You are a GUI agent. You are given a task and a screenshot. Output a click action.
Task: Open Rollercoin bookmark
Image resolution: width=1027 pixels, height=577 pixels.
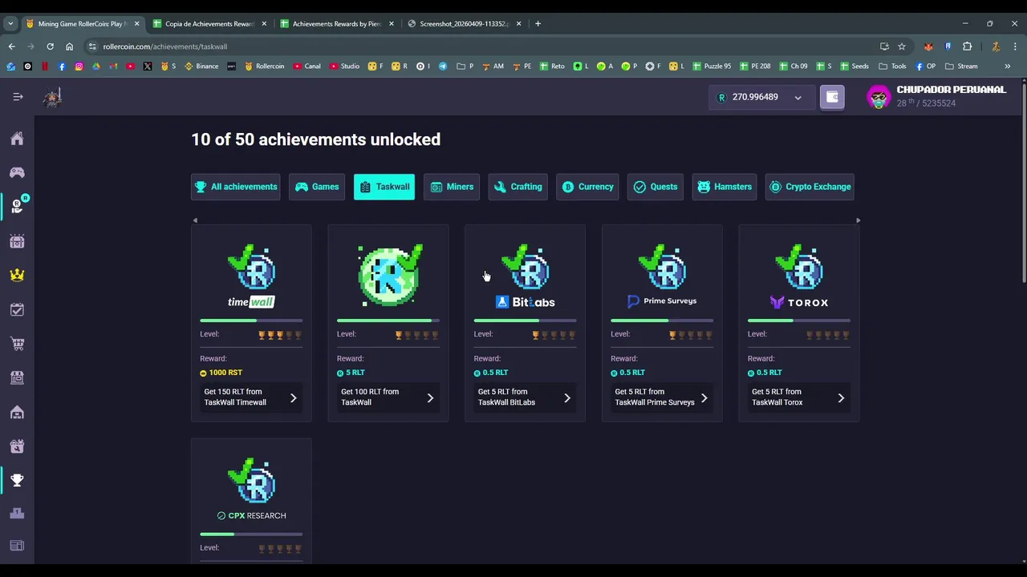265,67
